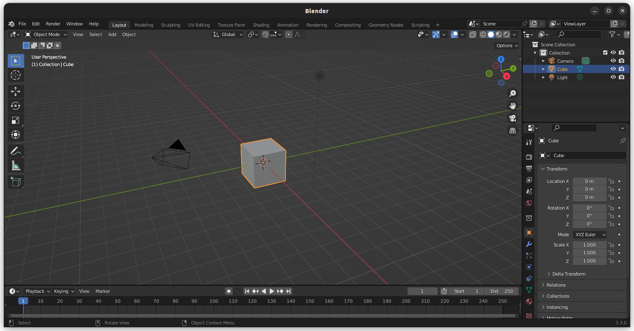Click the Blender logo menu icon

11,24
